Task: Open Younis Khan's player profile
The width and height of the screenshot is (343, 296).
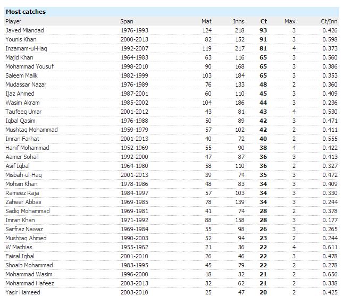Action: 22,39
